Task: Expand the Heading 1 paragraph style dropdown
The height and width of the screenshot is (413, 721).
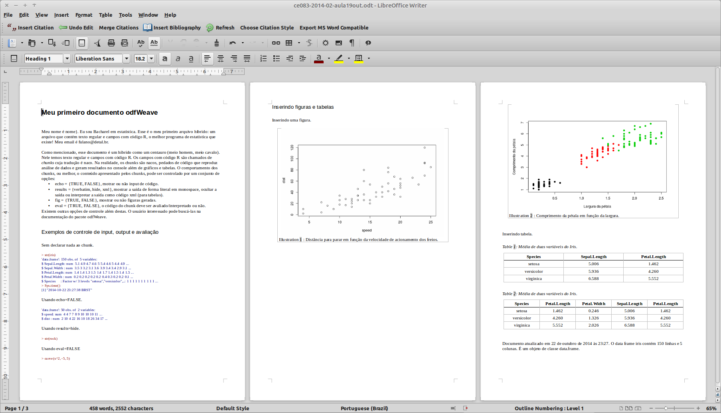Action: pyautogui.click(x=67, y=59)
